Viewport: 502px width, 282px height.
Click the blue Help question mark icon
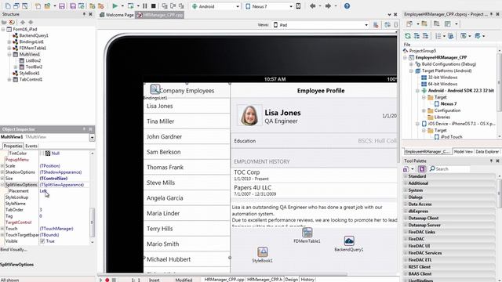pyautogui.click(x=347, y=5)
